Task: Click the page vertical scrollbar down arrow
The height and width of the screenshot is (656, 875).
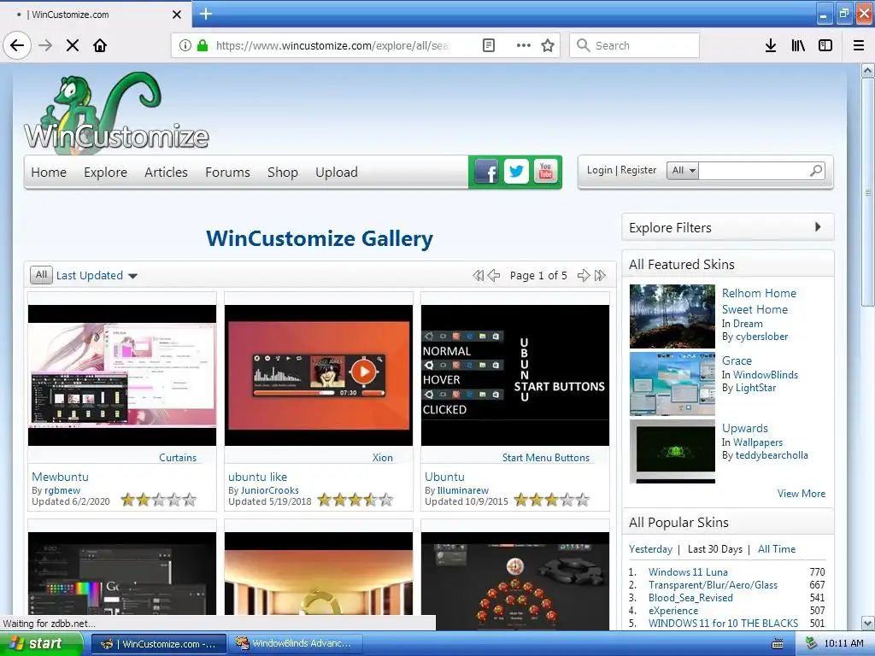Action: pos(867,623)
